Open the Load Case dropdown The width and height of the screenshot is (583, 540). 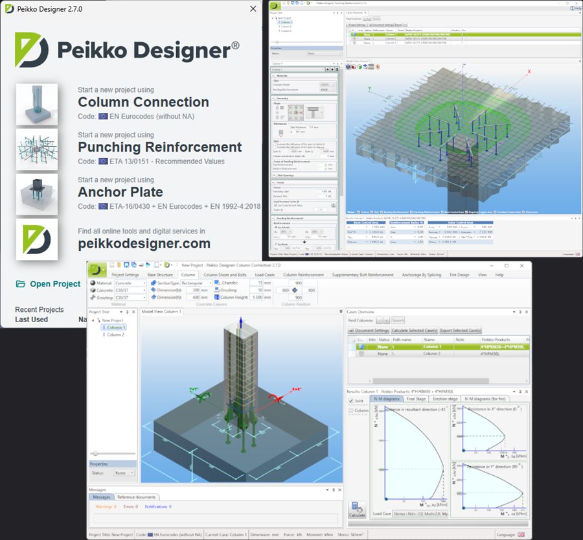pos(420,513)
